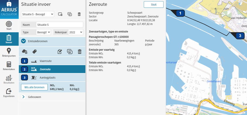Add a new situation icon
Viewport: 247px width, 115px height.
60,14
